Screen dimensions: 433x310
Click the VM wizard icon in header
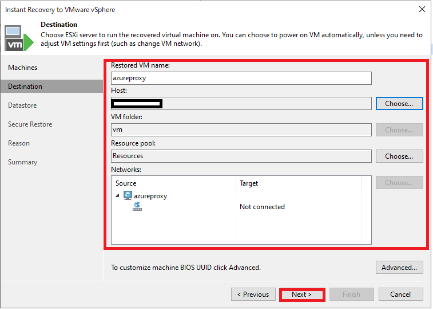coord(19,38)
